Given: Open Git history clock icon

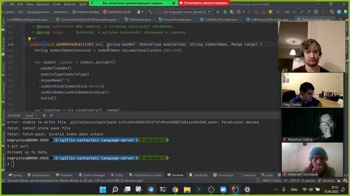Looking at the screenshot, I should click(x=316, y=12).
